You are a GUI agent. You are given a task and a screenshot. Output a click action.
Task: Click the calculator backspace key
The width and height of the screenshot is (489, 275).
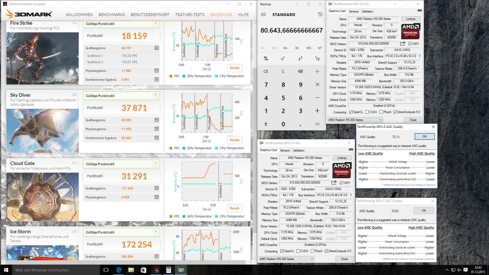pyautogui.click(x=300, y=71)
